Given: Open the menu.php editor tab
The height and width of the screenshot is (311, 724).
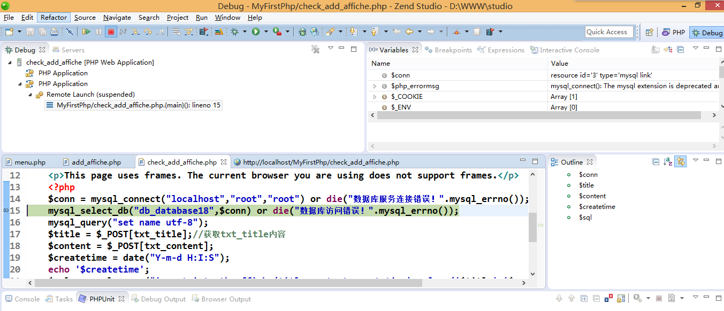Looking at the screenshot, I should tap(26, 162).
